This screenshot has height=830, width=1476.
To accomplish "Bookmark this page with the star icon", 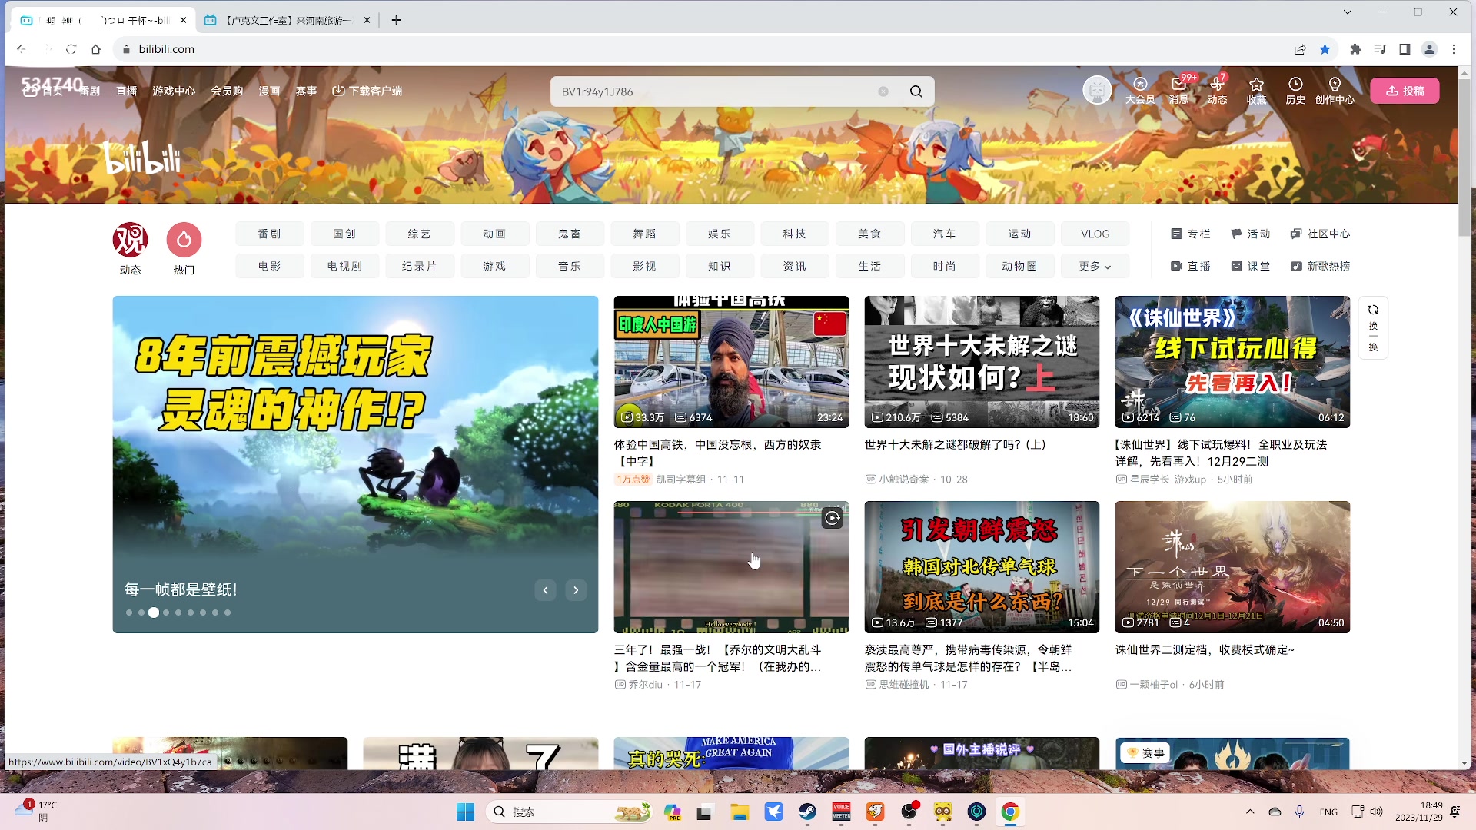I will [1325, 49].
